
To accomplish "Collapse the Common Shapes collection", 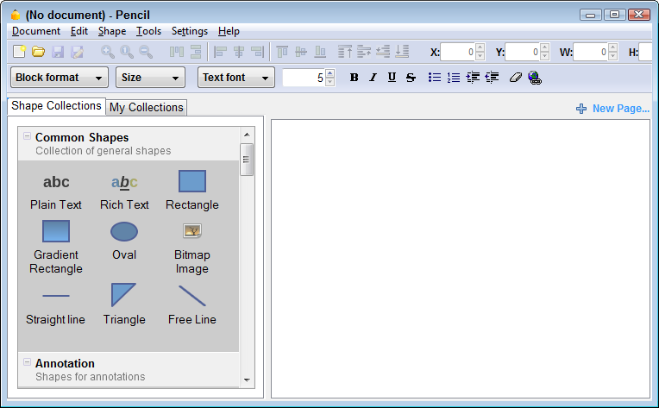I will pos(28,136).
